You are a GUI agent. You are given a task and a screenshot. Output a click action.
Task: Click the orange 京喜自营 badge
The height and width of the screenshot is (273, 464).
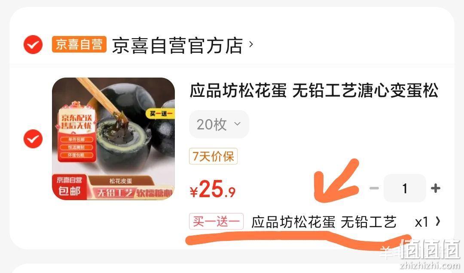pyautogui.click(x=79, y=45)
